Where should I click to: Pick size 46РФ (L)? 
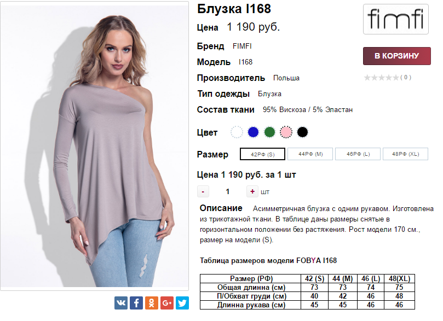pos(358,154)
